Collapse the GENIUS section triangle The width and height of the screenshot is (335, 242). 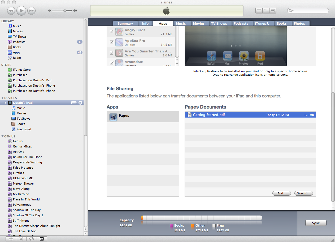tap(2, 136)
